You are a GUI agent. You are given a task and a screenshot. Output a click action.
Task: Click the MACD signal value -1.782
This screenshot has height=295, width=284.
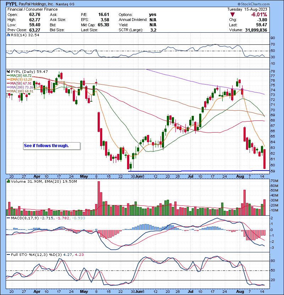click(62, 218)
